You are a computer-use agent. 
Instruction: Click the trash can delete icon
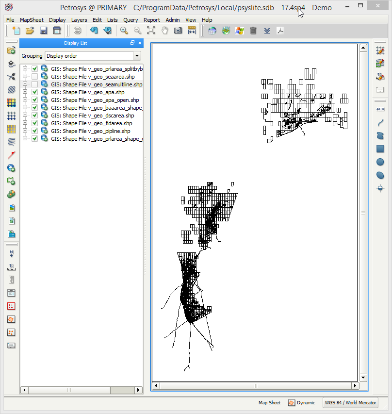(253, 31)
